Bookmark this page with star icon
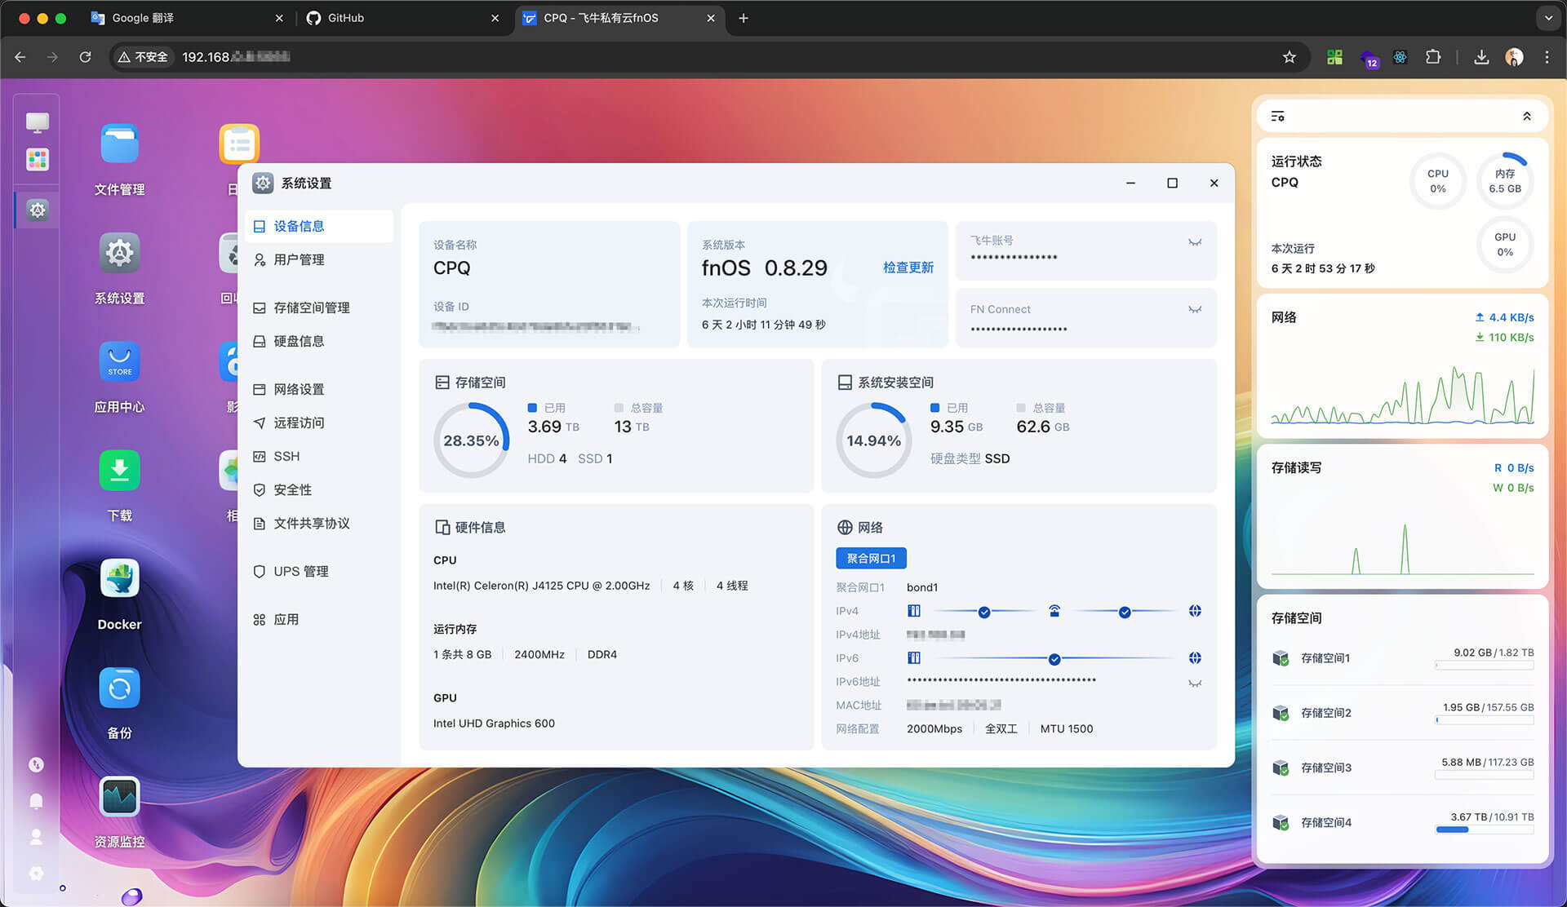The image size is (1567, 907). click(1290, 57)
